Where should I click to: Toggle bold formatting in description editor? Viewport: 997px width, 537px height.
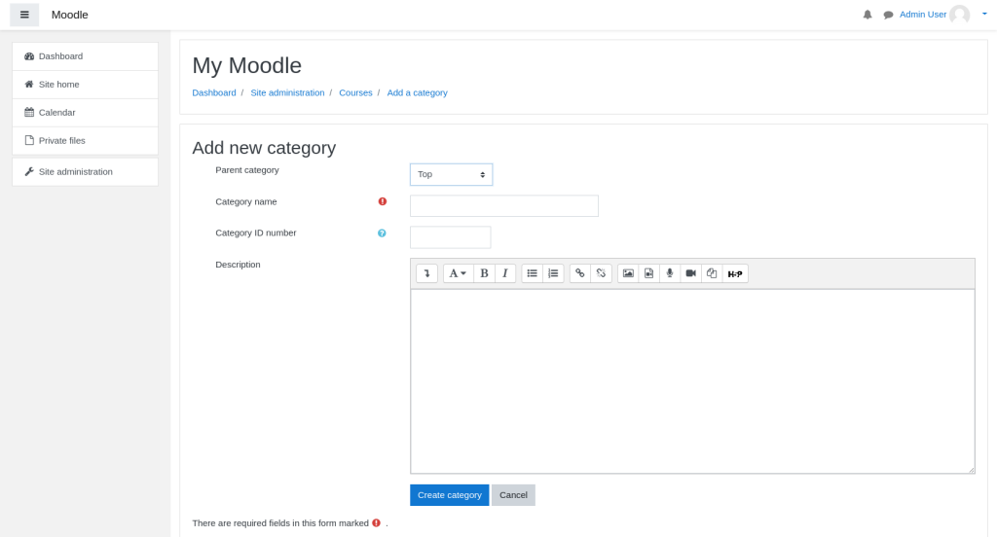(x=484, y=273)
